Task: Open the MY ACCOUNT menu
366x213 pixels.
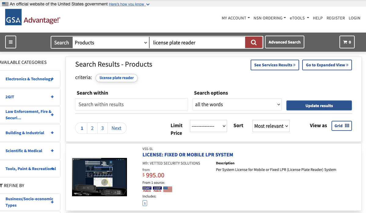Action: (235, 18)
